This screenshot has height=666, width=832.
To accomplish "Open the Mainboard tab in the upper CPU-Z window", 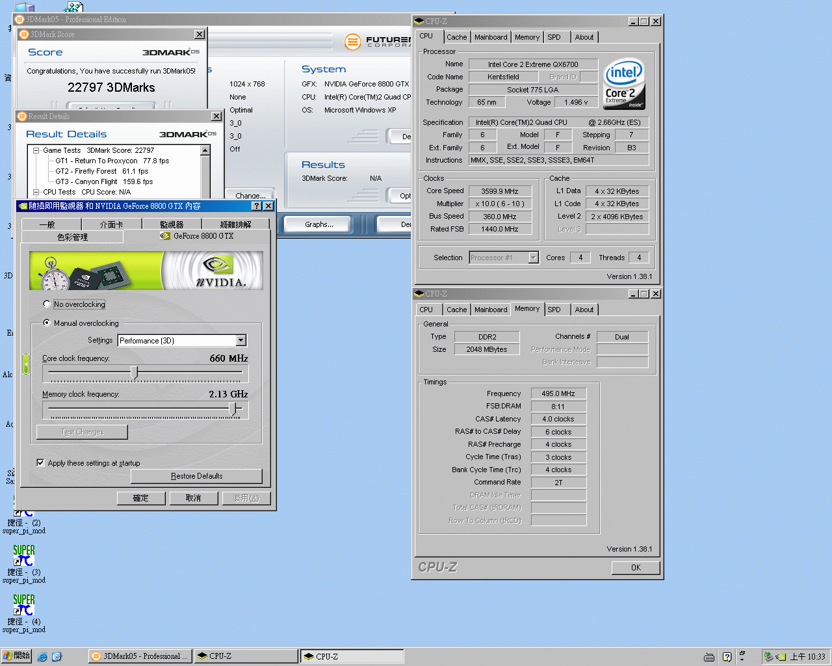I will click(x=491, y=37).
